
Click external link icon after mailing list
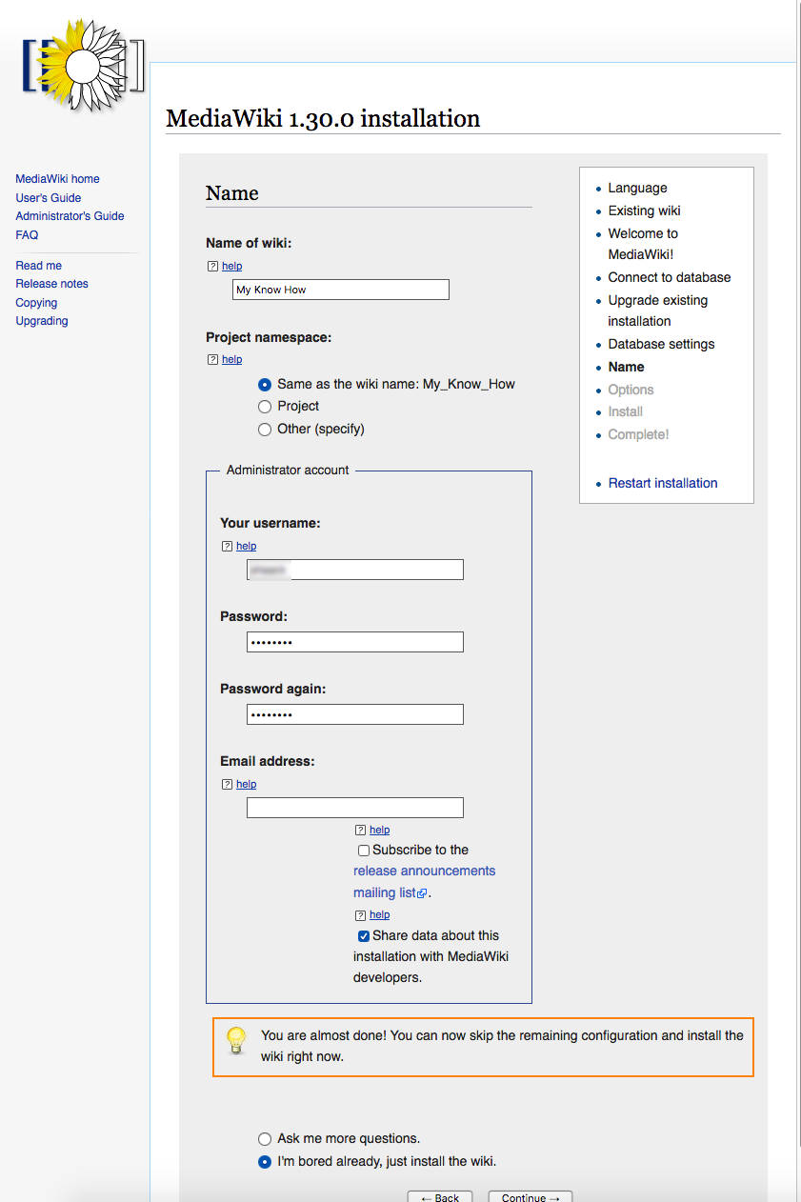tap(423, 893)
